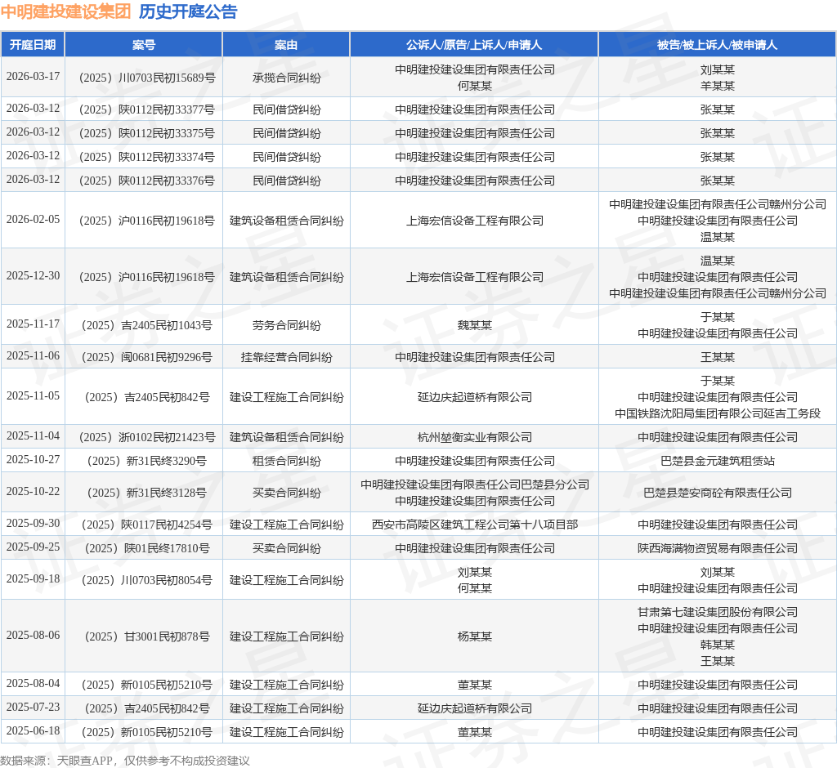Screen dimensions: 837x768
Task: Click plaintiff 杨某某
Action: click(475, 636)
